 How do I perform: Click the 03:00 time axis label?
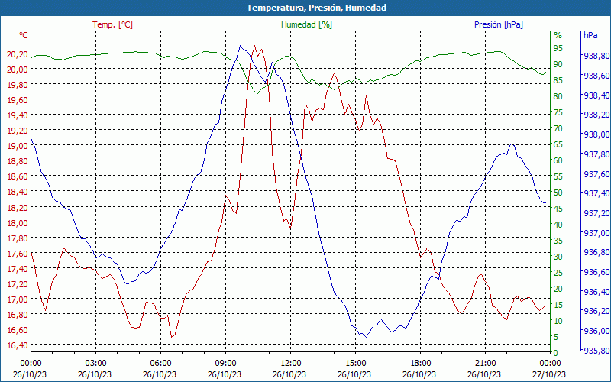tap(95, 364)
